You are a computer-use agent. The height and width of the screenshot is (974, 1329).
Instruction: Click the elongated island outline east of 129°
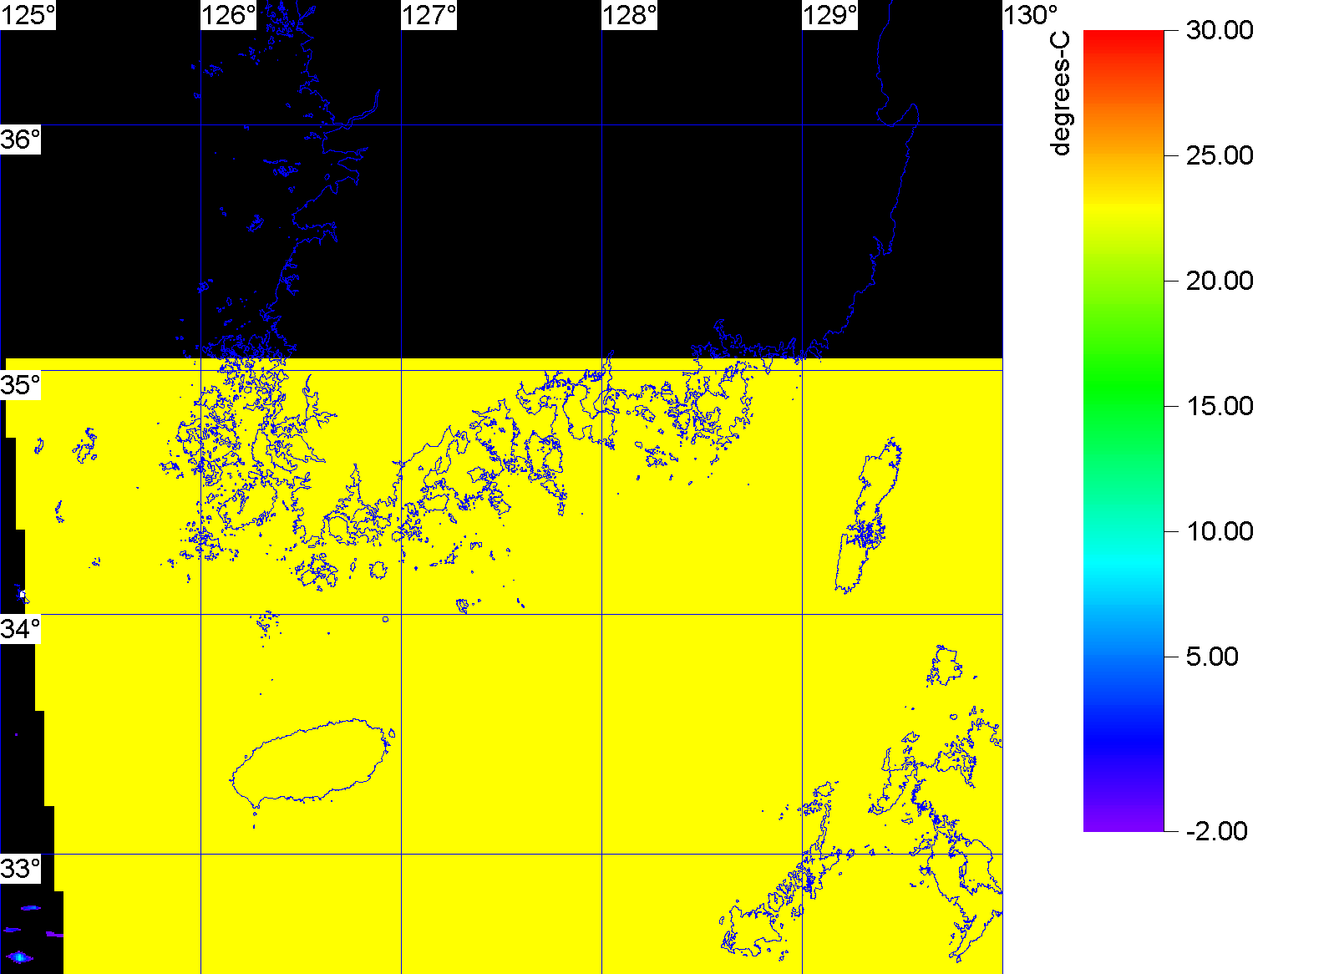click(x=869, y=515)
